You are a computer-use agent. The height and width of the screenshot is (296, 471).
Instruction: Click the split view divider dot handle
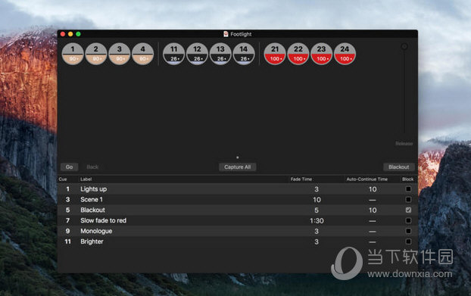(238, 157)
